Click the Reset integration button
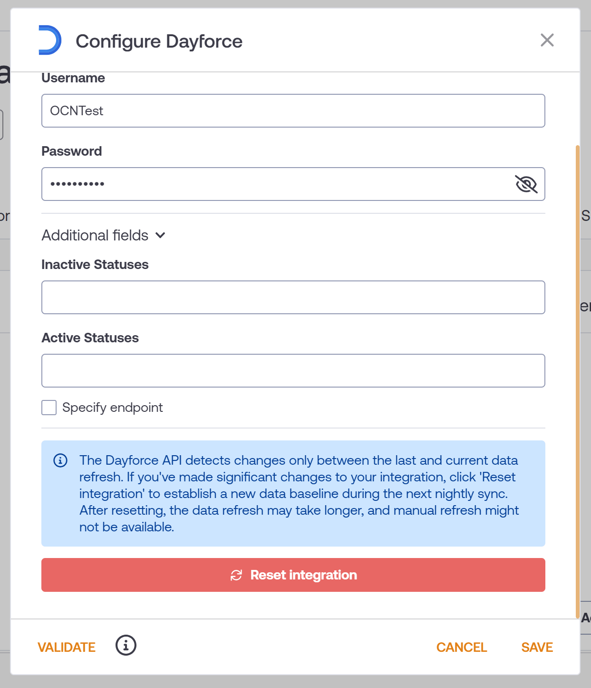This screenshot has height=688, width=591. 293,575
